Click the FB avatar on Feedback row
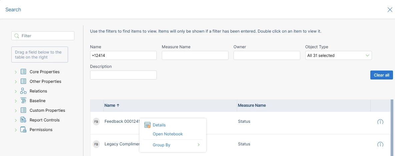This screenshot has height=156, width=395. pos(96,122)
